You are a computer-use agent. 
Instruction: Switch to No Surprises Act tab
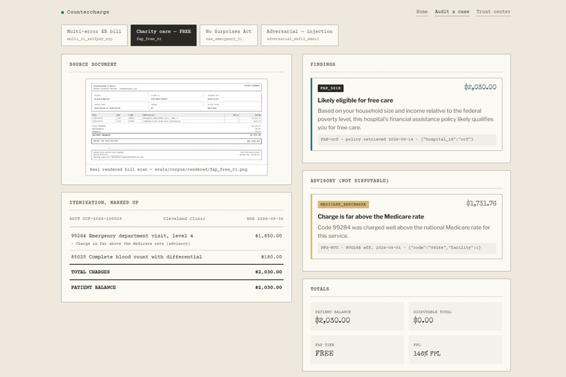coord(228,35)
